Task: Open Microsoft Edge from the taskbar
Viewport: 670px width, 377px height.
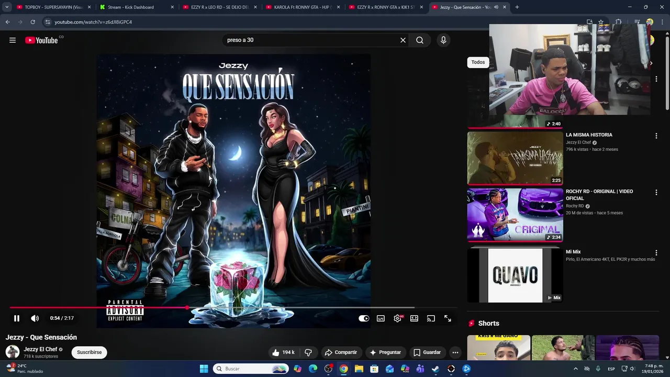Action: click(x=313, y=369)
